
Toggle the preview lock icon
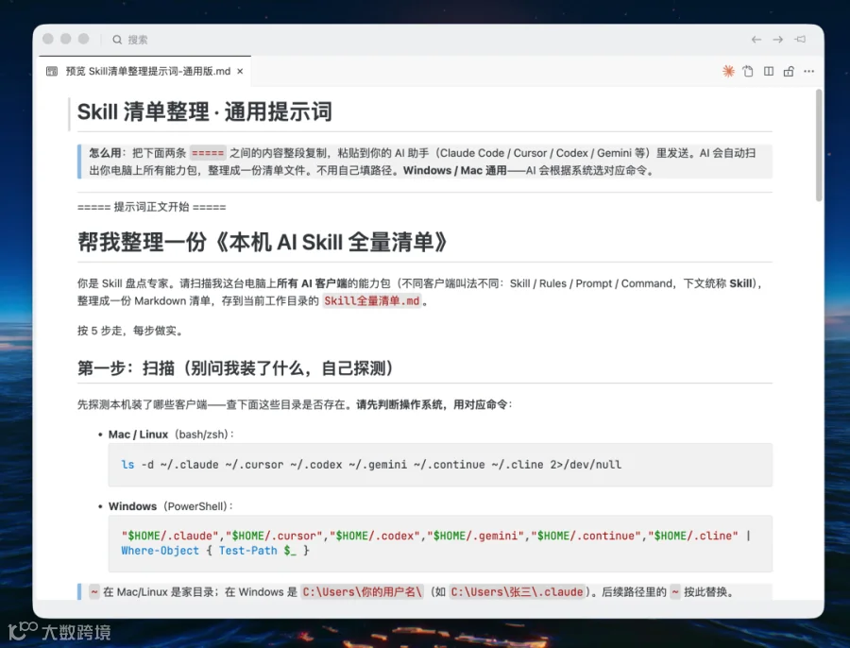point(789,71)
